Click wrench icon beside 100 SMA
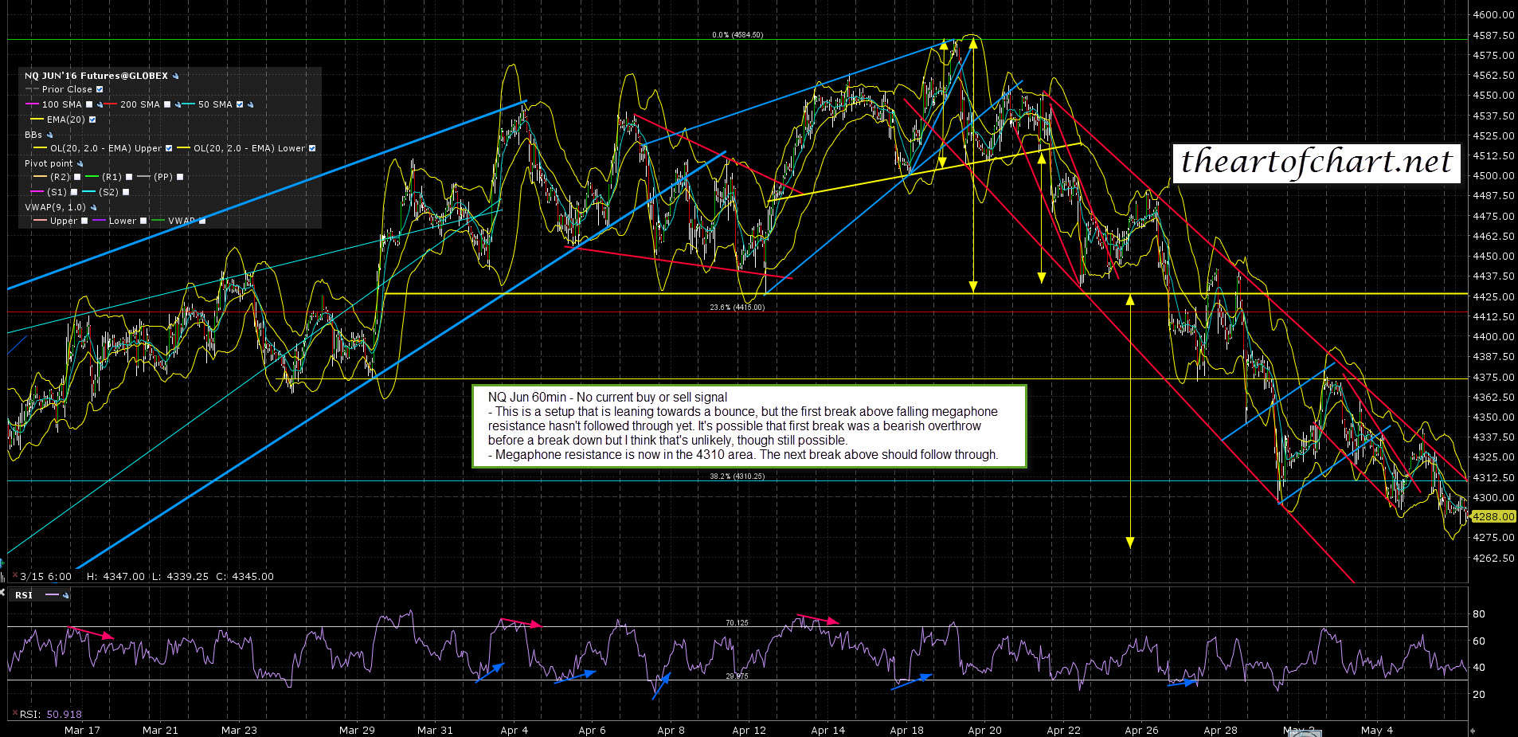Image resolution: width=1518 pixels, height=737 pixels. click(100, 105)
